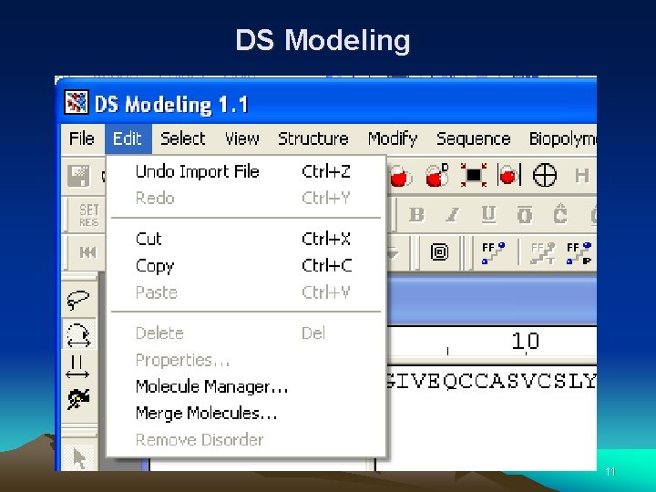Viewport: 656px width, 492px height.
Task: Click the save floppy disk icon
Action: tap(78, 176)
